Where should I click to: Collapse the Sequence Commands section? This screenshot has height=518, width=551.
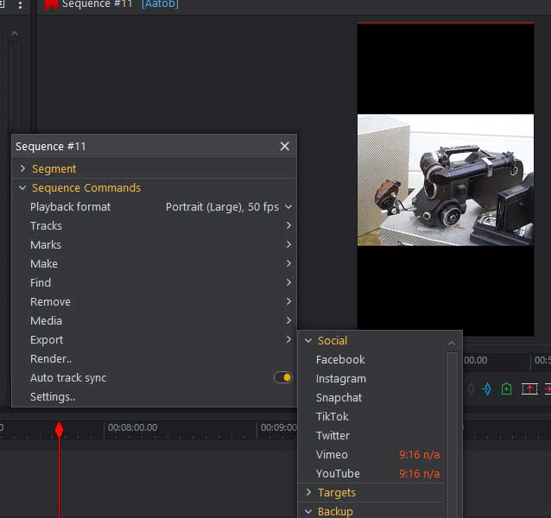(x=22, y=187)
